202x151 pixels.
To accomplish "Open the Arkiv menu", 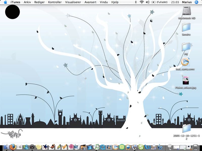I will [x=27, y=2].
